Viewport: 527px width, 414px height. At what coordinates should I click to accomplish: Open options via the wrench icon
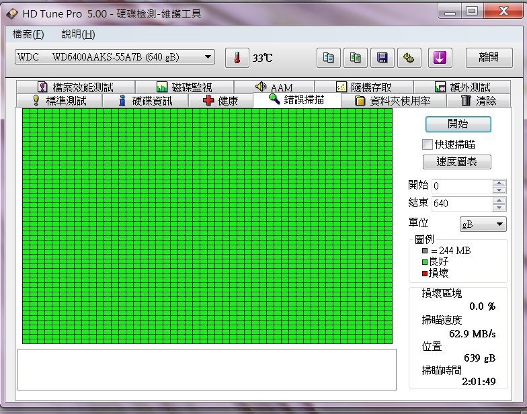(x=409, y=58)
